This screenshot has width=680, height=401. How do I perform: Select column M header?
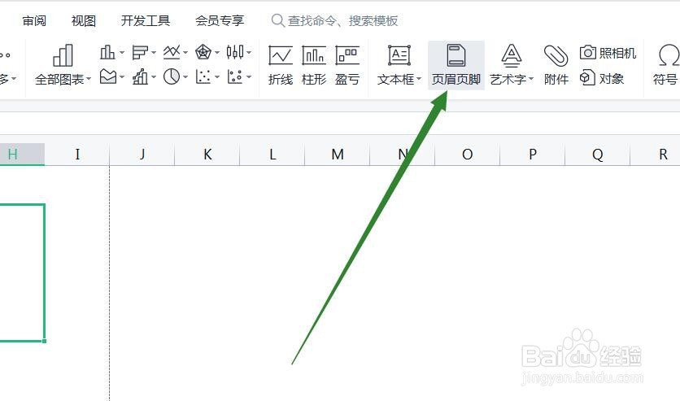338,154
